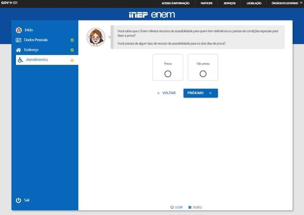Open Dados Pessoais section
The width and height of the screenshot is (304, 215).
tap(36, 40)
